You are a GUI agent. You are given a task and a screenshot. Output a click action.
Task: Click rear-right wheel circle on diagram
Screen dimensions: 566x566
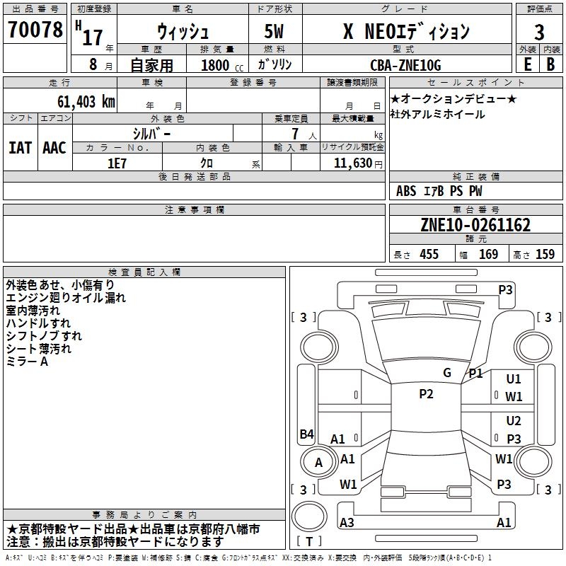pyautogui.click(x=533, y=462)
